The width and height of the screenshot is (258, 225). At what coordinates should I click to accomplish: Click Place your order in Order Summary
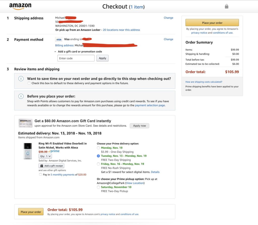(x=212, y=23)
